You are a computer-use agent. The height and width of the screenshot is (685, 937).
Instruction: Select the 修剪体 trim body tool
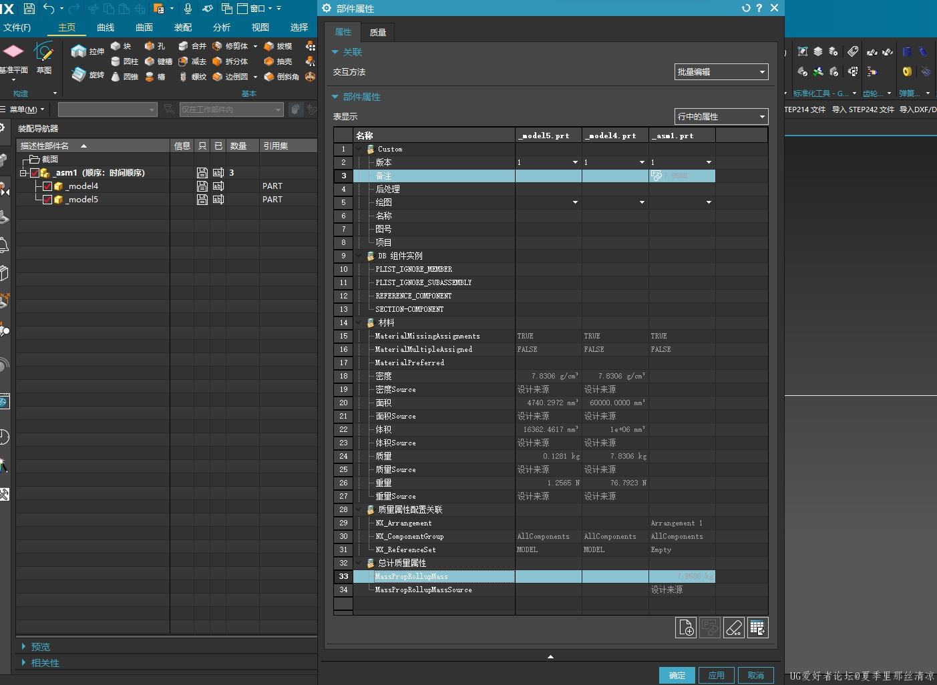point(230,46)
